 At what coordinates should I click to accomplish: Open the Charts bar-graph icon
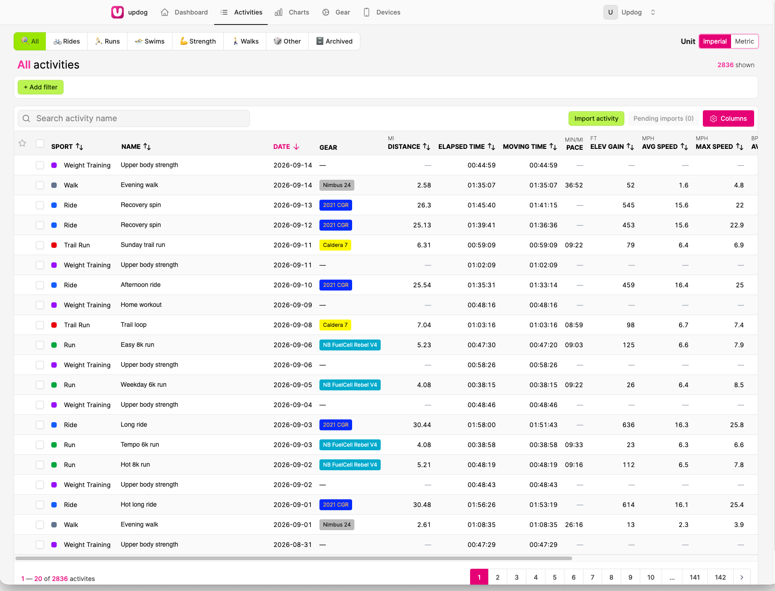[x=279, y=12]
